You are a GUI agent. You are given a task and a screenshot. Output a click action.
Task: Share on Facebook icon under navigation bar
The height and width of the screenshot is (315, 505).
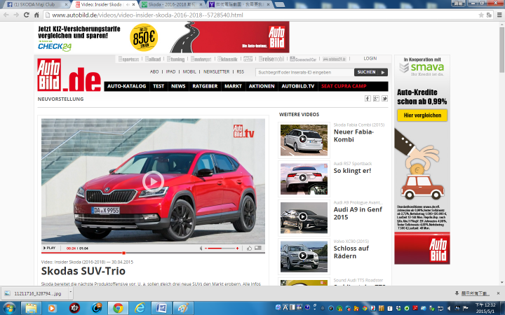[368, 99]
